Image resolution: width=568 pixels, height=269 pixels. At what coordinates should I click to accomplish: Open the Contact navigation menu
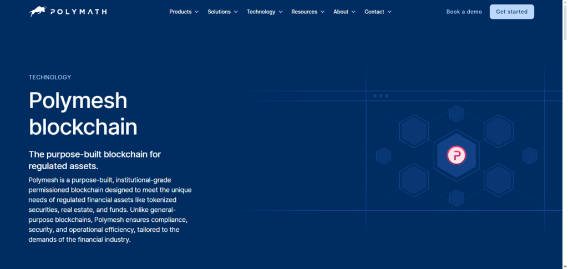[374, 12]
